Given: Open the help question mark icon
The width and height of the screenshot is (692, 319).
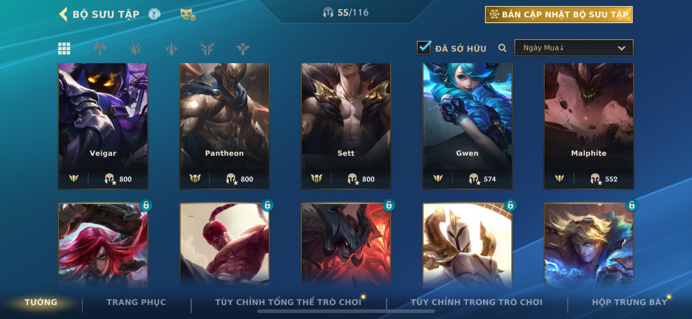Looking at the screenshot, I should (154, 14).
